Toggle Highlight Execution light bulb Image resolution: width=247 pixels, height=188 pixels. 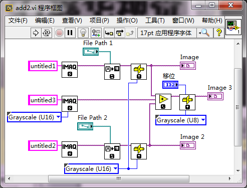[x=83, y=33]
